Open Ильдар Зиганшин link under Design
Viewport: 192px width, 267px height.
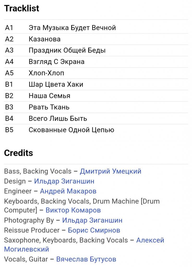pyautogui.click(x=64, y=181)
